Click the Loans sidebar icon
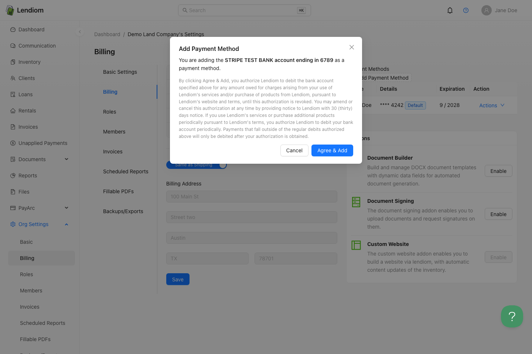532x354 pixels. coord(13,94)
